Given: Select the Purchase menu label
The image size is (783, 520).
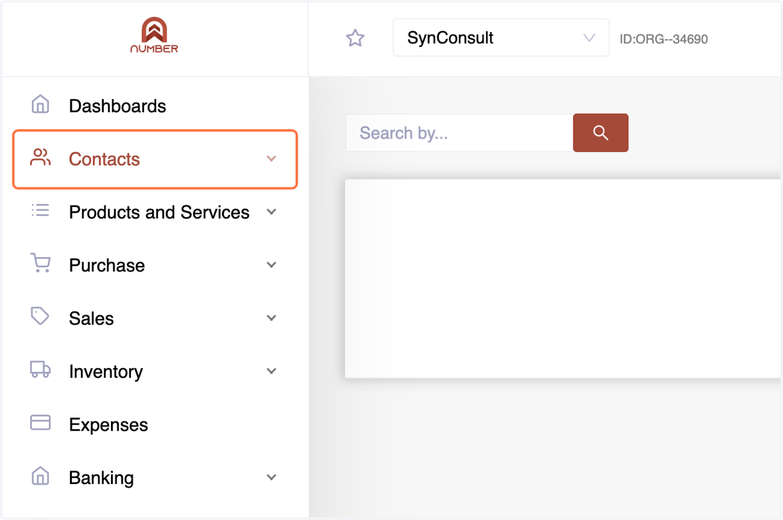Looking at the screenshot, I should [x=107, y=266].
